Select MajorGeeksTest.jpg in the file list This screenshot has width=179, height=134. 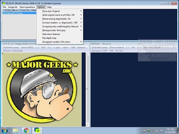click(19, 13)
